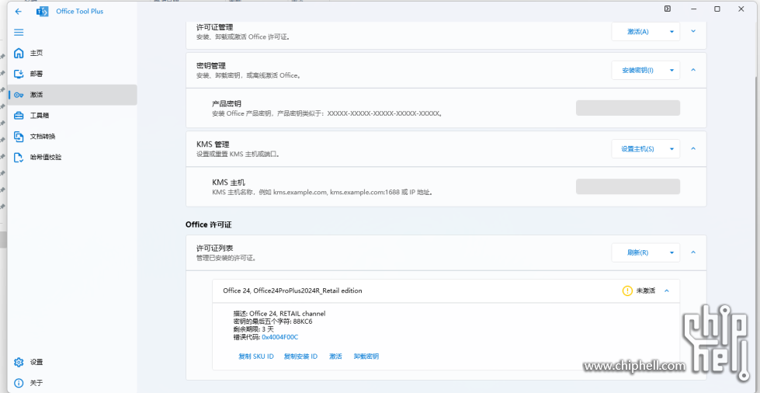The image size is (760, 393).
Task: Click the info icon for 关于
Action: 19,383
